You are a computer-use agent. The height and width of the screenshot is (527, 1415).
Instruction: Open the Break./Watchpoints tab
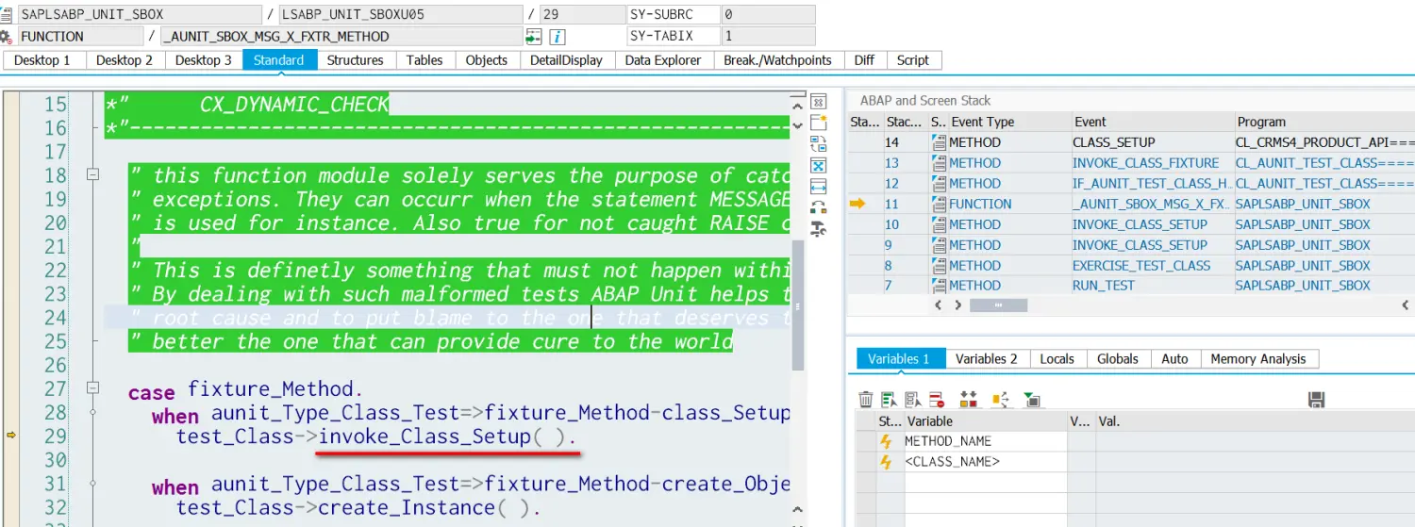[x=778, y=60]
